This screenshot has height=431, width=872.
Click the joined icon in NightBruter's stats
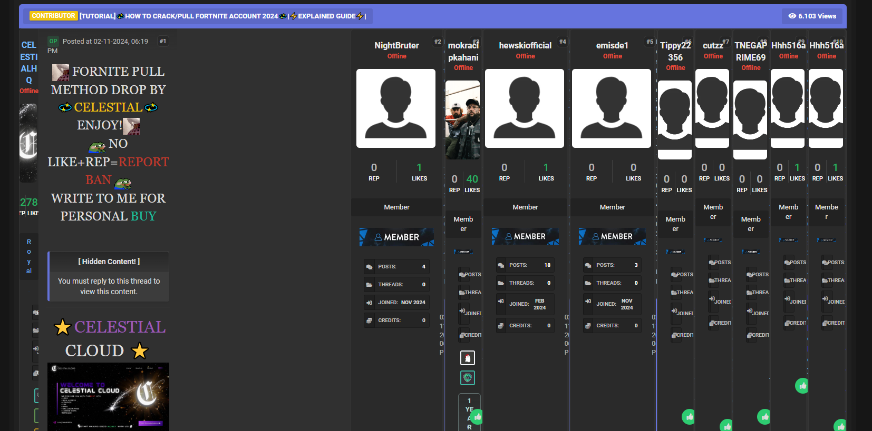369,303
